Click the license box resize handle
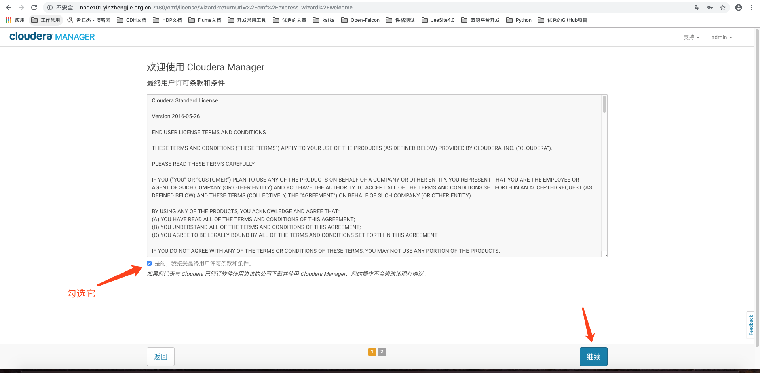760x373 pixels. 604,254
